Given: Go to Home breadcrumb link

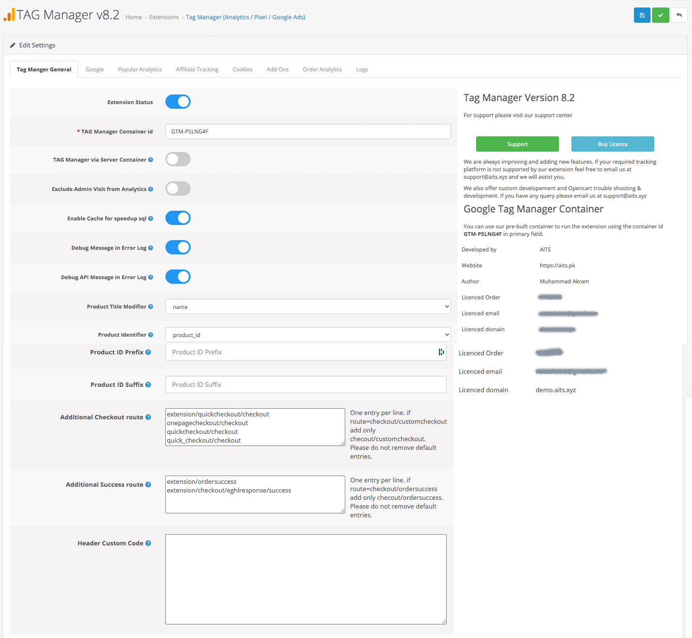Looking at the screenshot, I should point(134,17).
